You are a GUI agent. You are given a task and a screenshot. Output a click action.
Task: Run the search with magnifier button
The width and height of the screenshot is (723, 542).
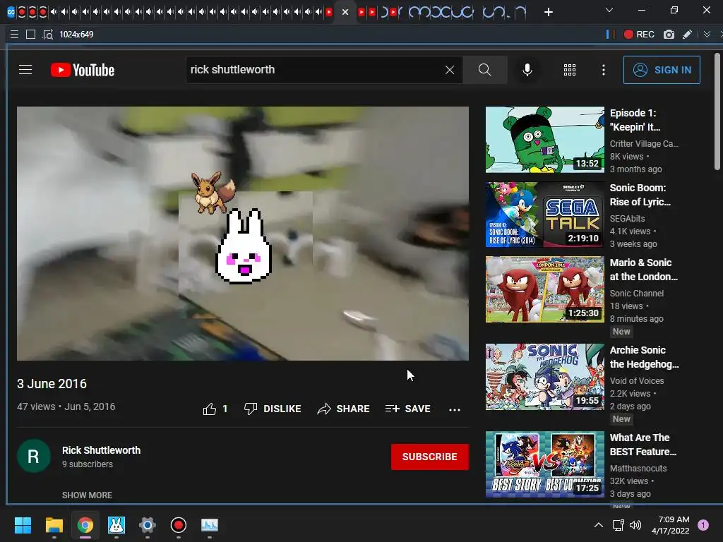point(484,70)
